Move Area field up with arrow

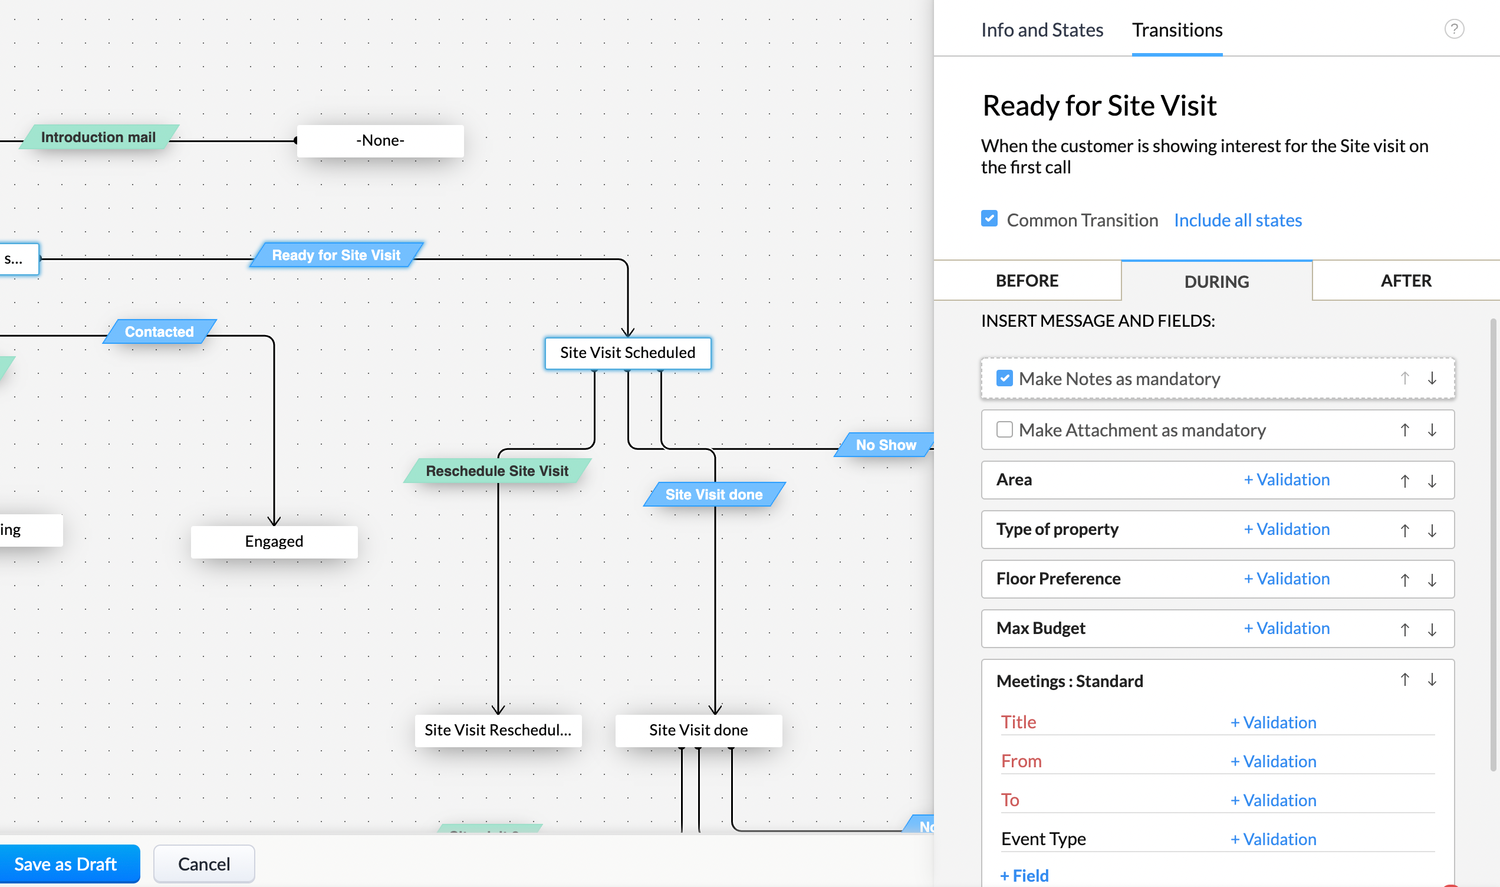tap(1404, 481)
